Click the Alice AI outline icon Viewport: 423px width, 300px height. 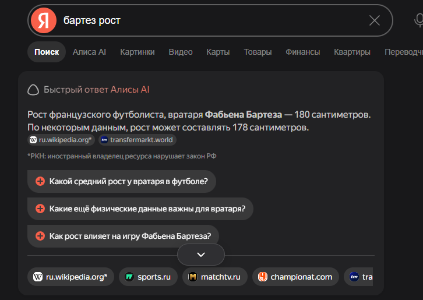pyautogui.click(x=33, y=90)
